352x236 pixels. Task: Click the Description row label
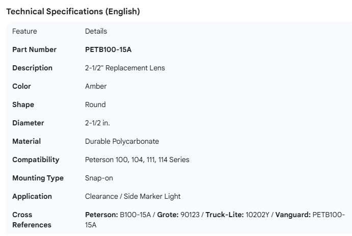[32, 68]
